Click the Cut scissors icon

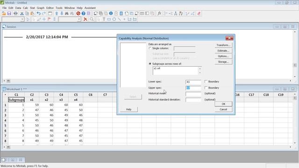(22, 14)
